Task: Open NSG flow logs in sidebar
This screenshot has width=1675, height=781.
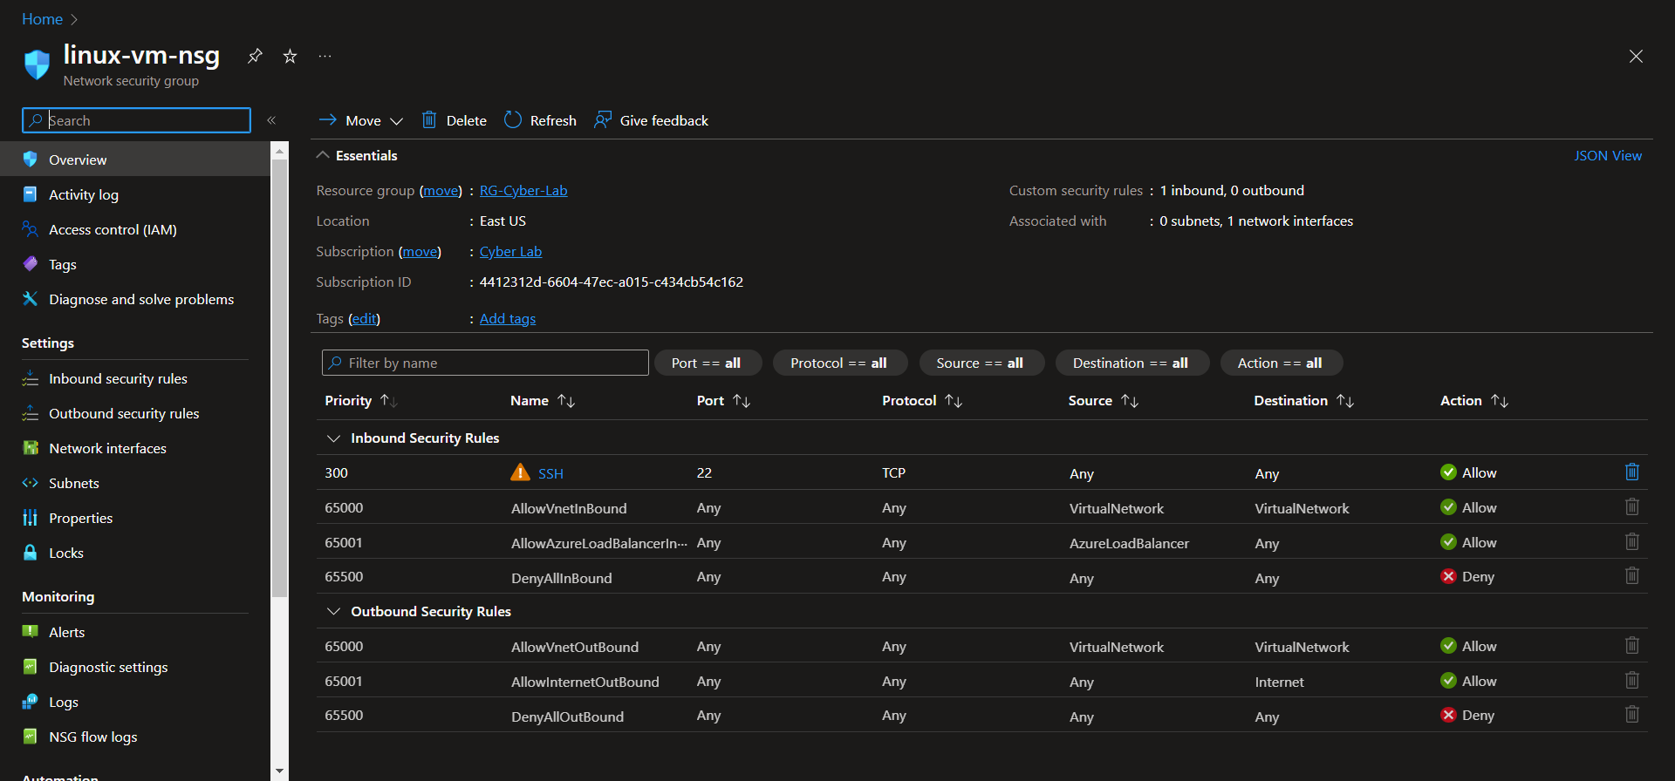Action: (x=92, y=737)
